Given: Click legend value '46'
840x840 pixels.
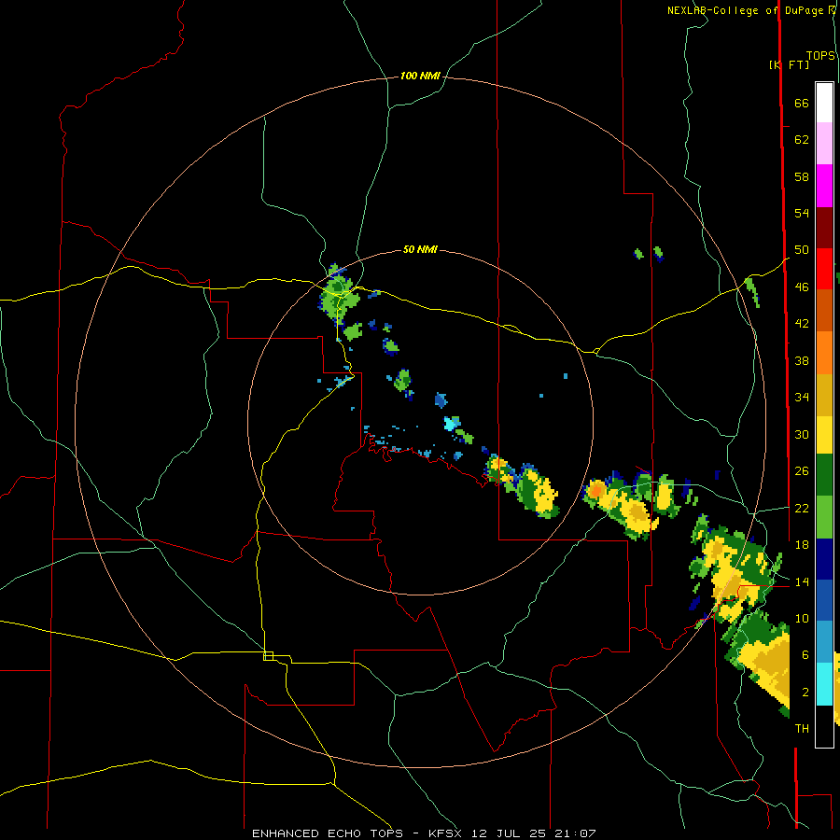Looking at the screenshot, I should [x=802, y=287].
